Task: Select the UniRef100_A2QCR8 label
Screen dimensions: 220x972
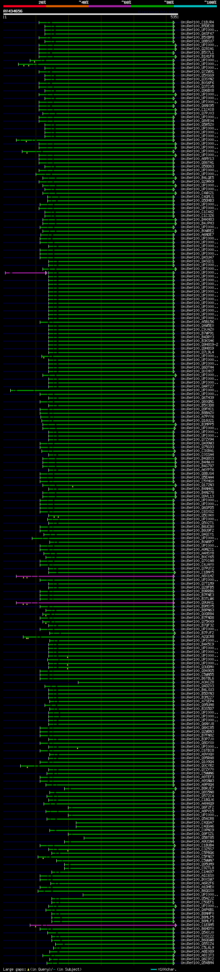Action: click(x=197, y=637)
